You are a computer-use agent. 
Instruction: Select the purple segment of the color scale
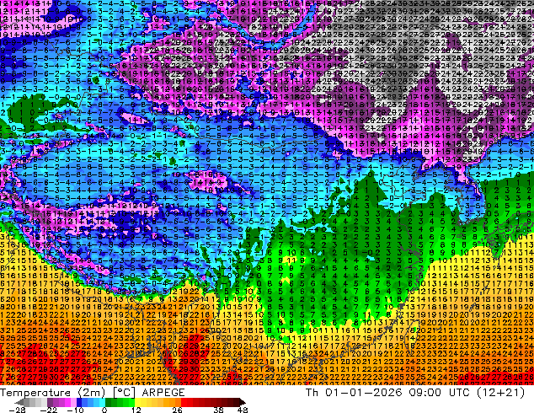pyautogui.click(x=61, y=402)
